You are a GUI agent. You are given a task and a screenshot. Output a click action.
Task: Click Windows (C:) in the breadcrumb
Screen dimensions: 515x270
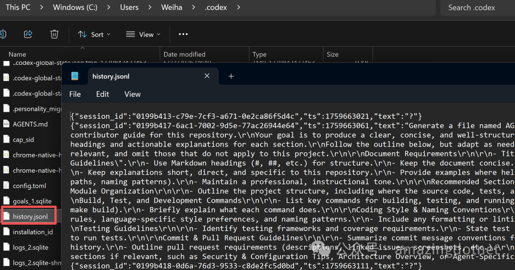(75, 7)
